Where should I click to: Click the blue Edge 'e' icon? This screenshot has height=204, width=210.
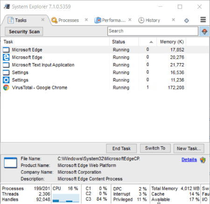tap(6, 57)
